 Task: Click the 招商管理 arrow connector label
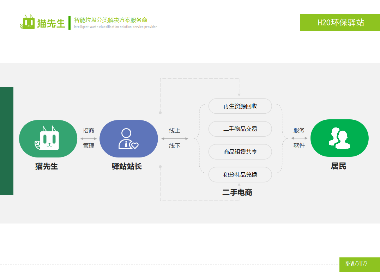click(x=89, y=138)
